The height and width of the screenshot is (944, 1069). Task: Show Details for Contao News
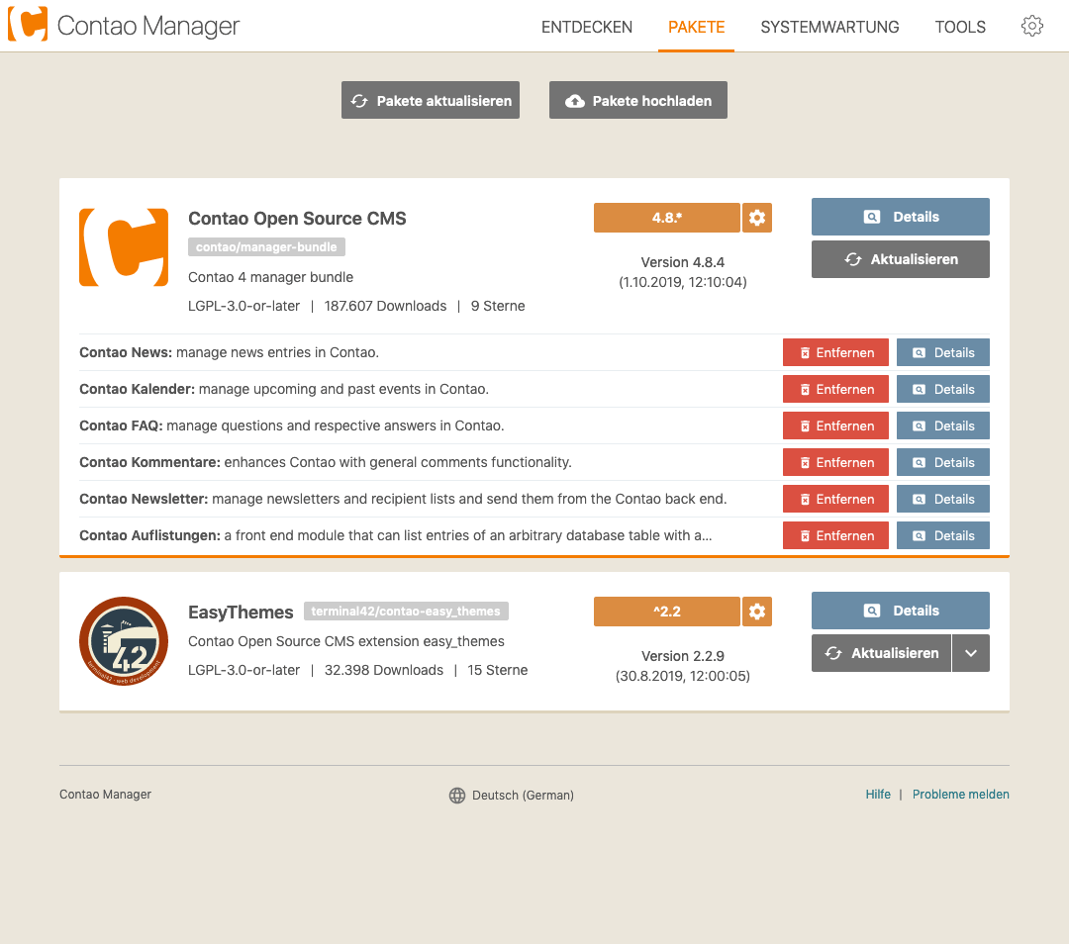pos(943,352)
